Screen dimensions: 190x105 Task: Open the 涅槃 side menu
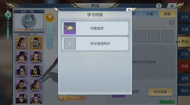[x=184, y=78]
